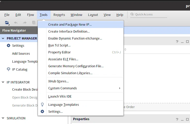Close the Tools menu via its header

(x=44, y=15)
